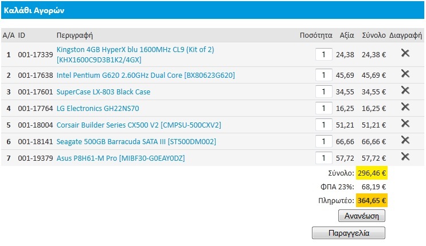The height and width of the screenshot is (246, 426).
Task: Click the Παραγγελία order button
Action: pos(349,233)
